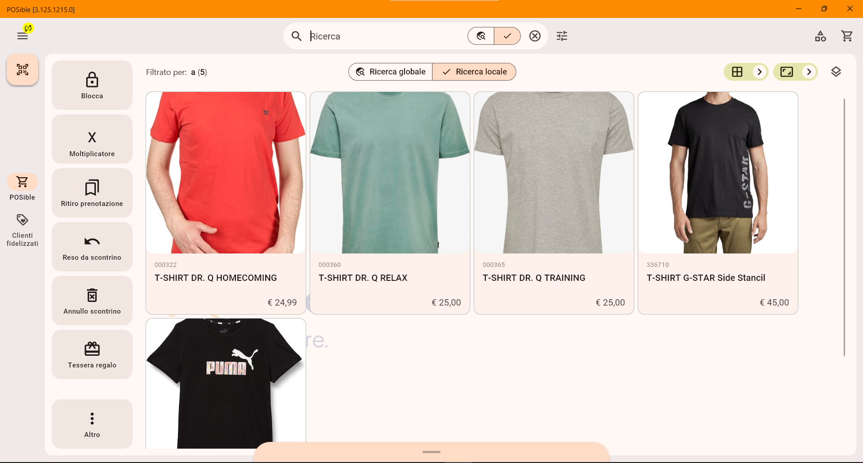Click the layers stack icon

point(836,72)
